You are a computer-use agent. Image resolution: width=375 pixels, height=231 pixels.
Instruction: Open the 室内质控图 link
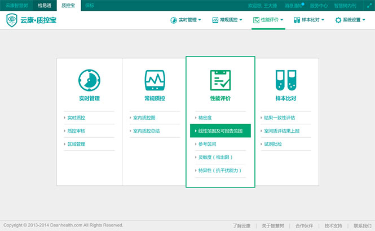point(144,117)
